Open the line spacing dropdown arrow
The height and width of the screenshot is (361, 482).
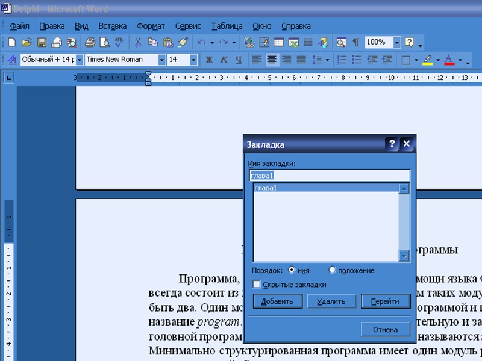(327, 60)
